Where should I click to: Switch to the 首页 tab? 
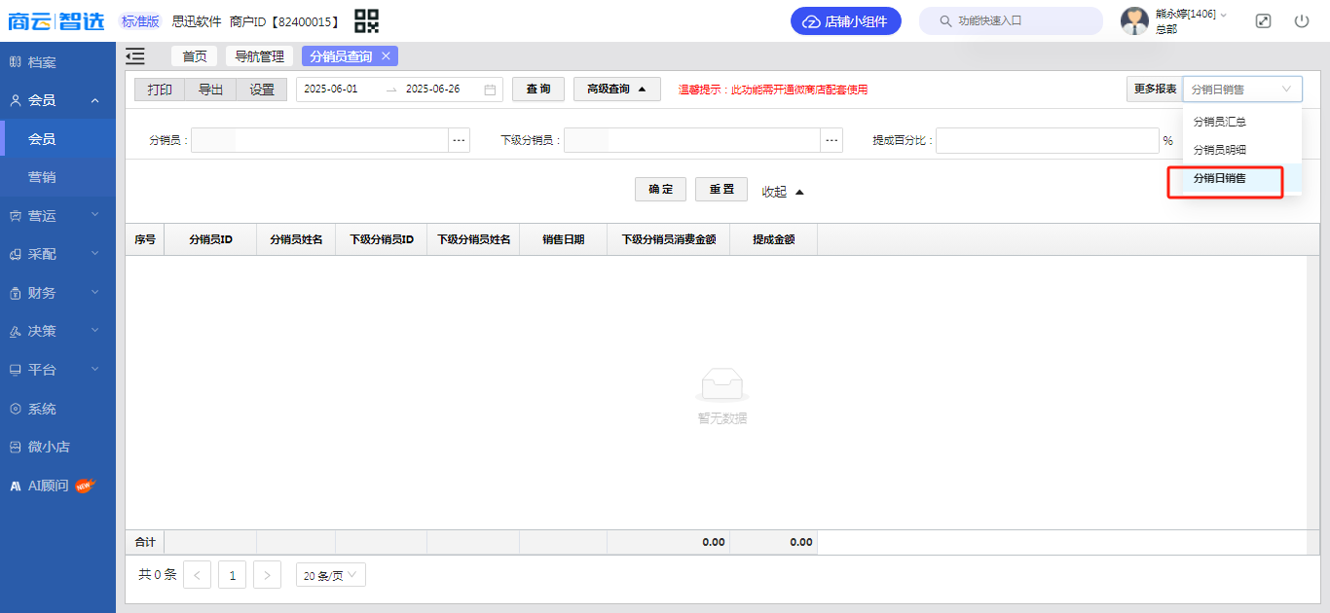[x=195, y=56]
